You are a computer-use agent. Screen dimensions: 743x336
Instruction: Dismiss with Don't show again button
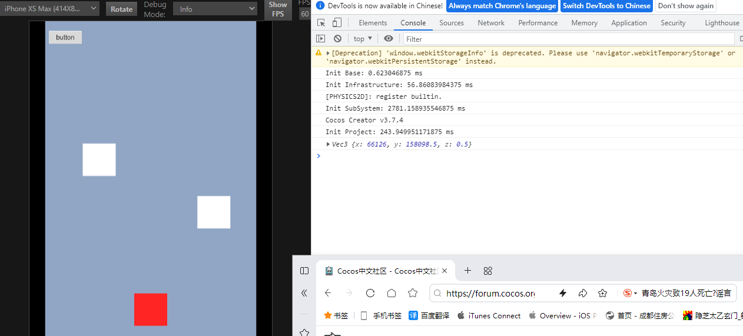point(685,6)
